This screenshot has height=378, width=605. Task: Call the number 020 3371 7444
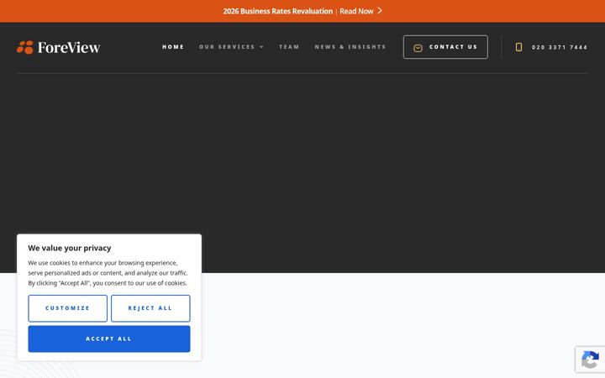tap(560, 47)
